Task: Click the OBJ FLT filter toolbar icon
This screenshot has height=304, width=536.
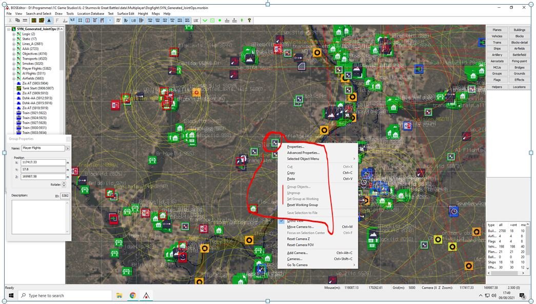Action: tap(118, 21)
